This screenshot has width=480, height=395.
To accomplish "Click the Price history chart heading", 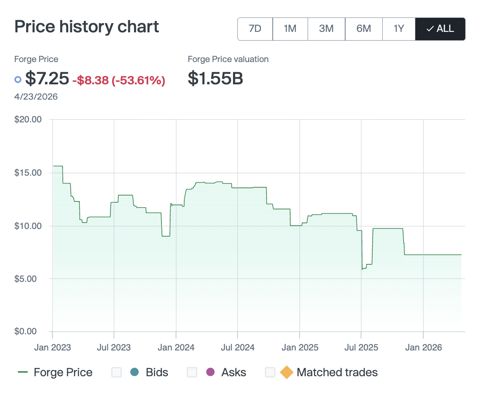I will tap(87, 27).
